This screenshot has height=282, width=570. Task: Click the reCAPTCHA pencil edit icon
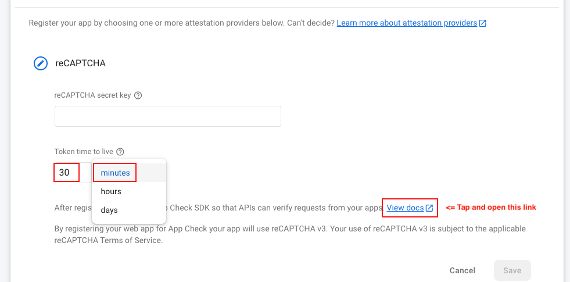pos(40,63)
